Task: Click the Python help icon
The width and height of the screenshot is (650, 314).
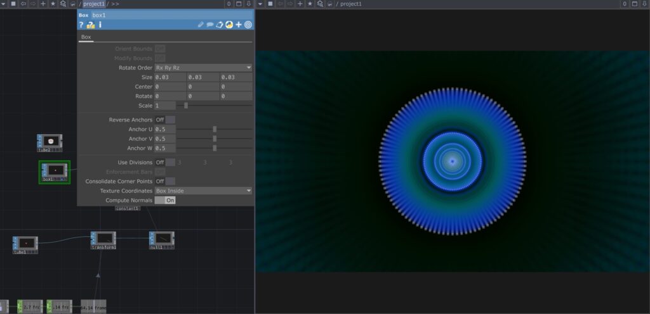Action: click(x=91, y=25)
